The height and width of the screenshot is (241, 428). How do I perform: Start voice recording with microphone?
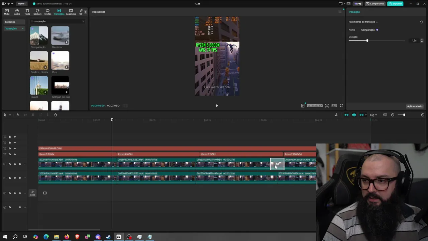point(336,115)
